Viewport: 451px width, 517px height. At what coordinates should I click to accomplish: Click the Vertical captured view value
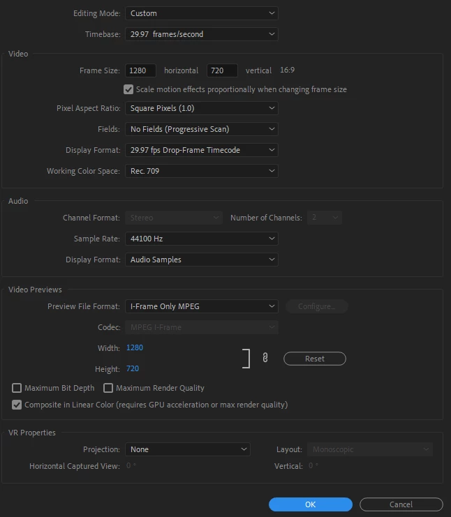point(313,465)
